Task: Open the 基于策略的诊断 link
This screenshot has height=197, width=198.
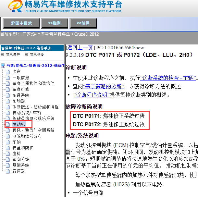Action: [x=104, y=86]
